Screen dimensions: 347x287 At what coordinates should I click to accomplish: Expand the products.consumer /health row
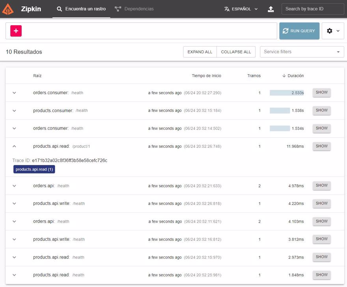pos(14,111)
